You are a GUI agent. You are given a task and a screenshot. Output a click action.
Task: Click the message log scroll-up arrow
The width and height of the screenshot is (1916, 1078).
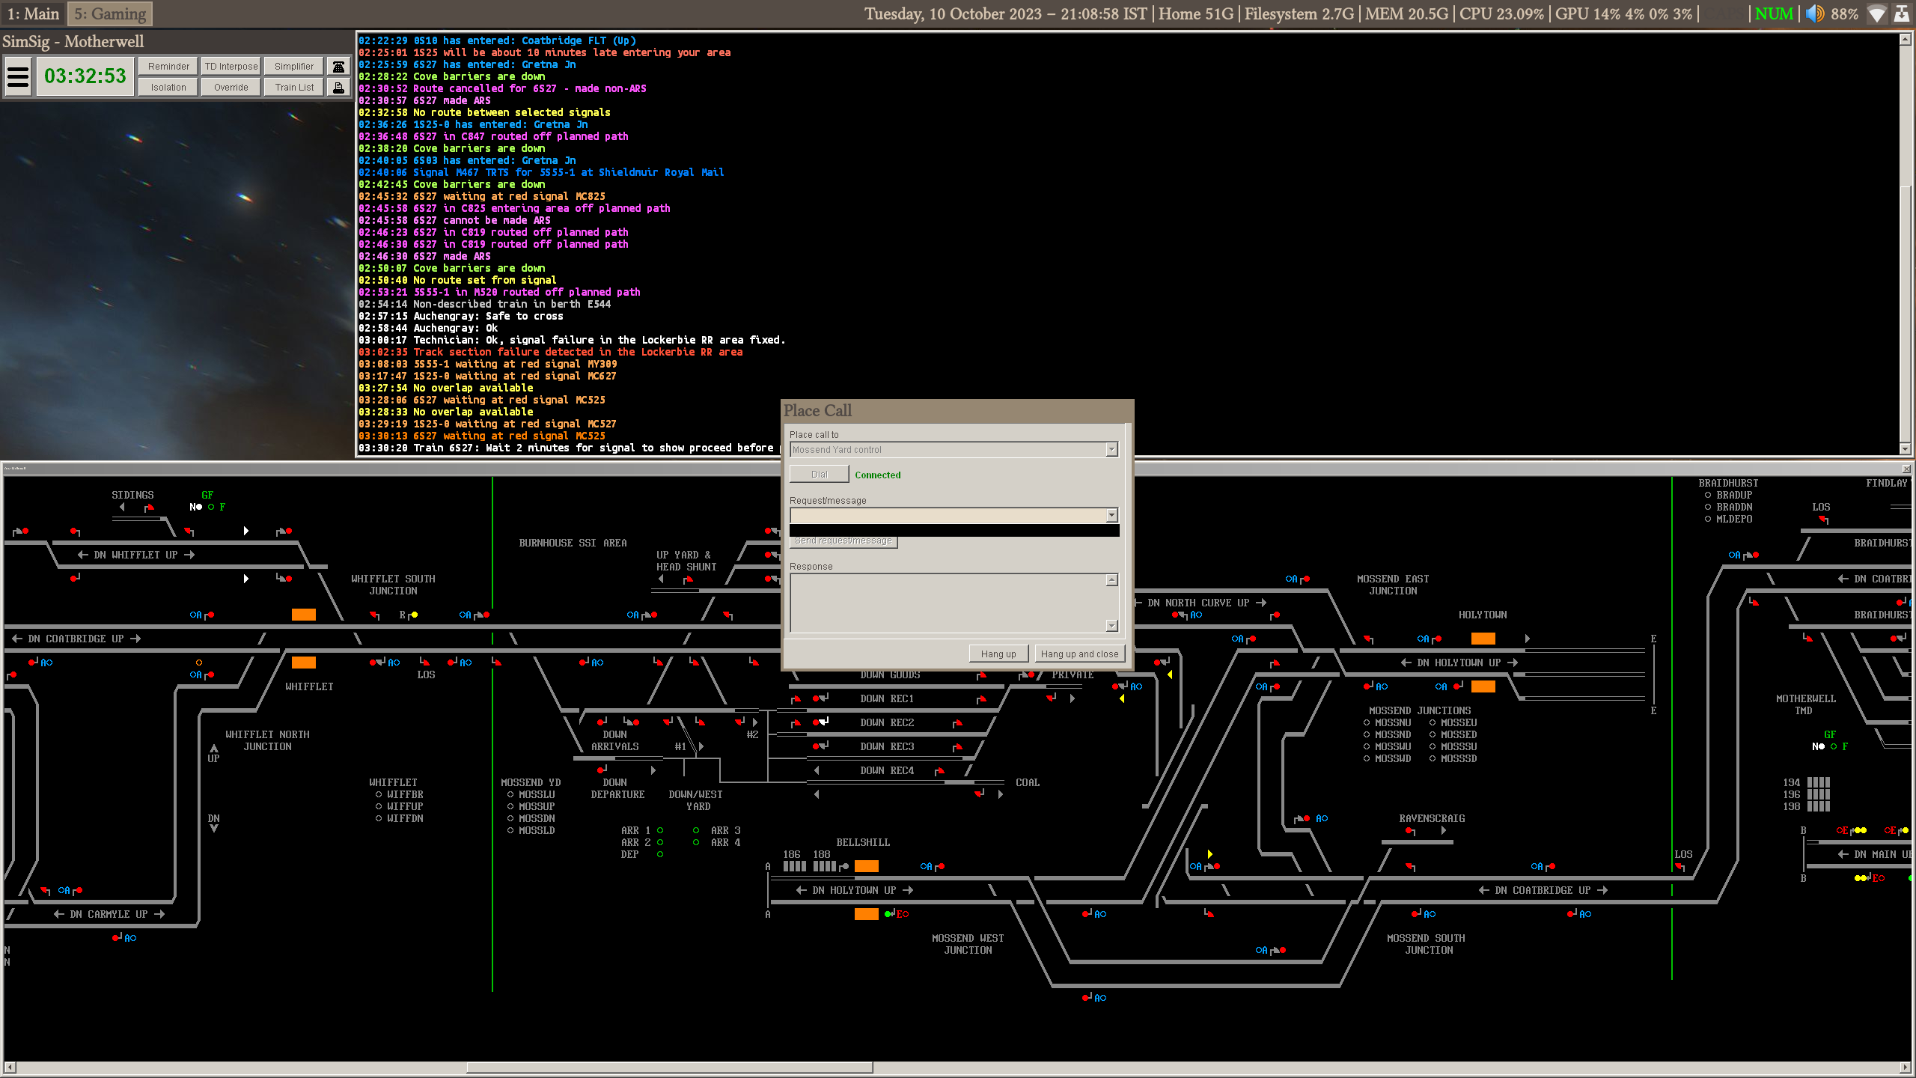1906,39
